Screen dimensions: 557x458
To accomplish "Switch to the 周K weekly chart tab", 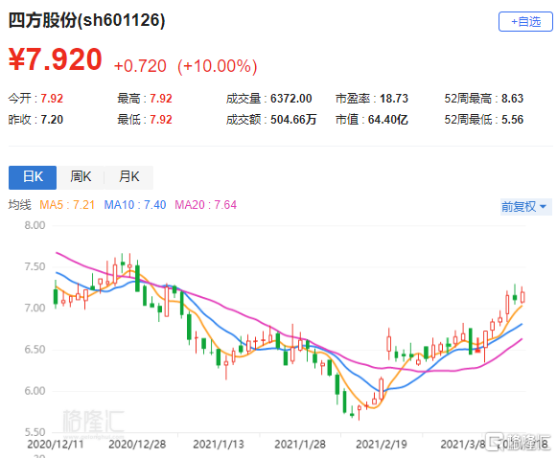I will pos(81,177).
